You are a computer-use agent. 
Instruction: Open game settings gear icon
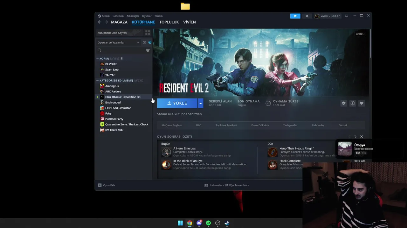coord(344,103)
